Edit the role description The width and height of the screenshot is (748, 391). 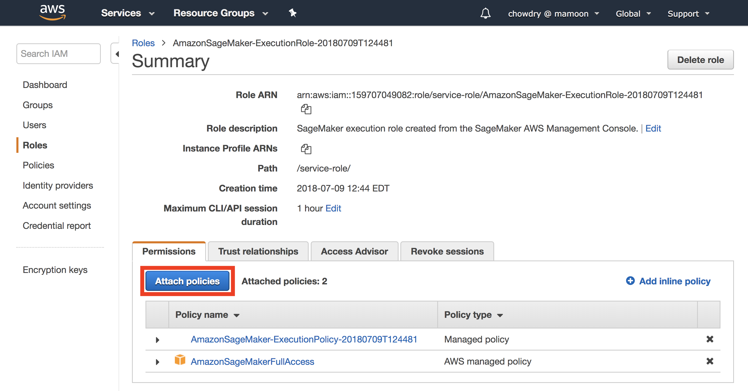tap(653, 128)
